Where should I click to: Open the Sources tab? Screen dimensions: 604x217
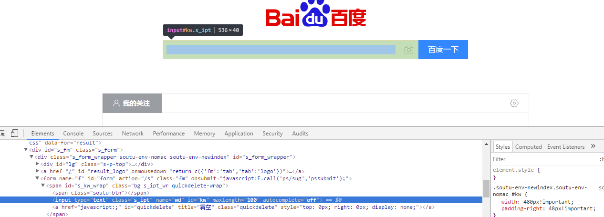[x=103, y=134]
